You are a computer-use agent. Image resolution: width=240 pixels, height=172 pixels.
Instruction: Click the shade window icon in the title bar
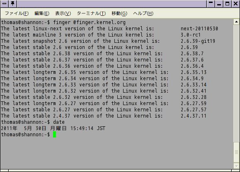click(x=211, y=4)
